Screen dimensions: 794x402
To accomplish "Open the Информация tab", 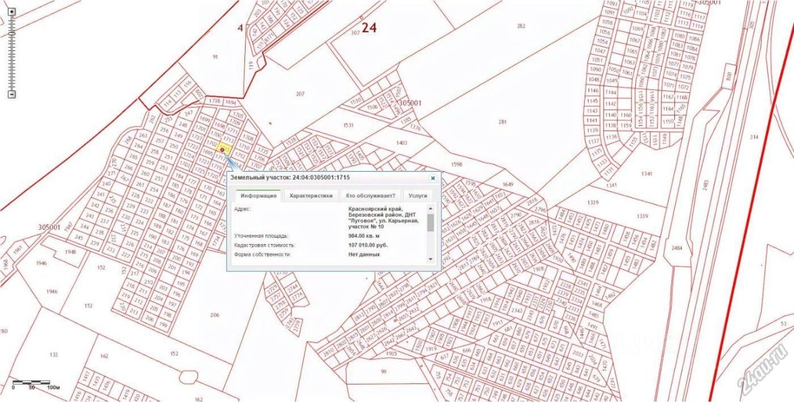I will pos(259,196).
